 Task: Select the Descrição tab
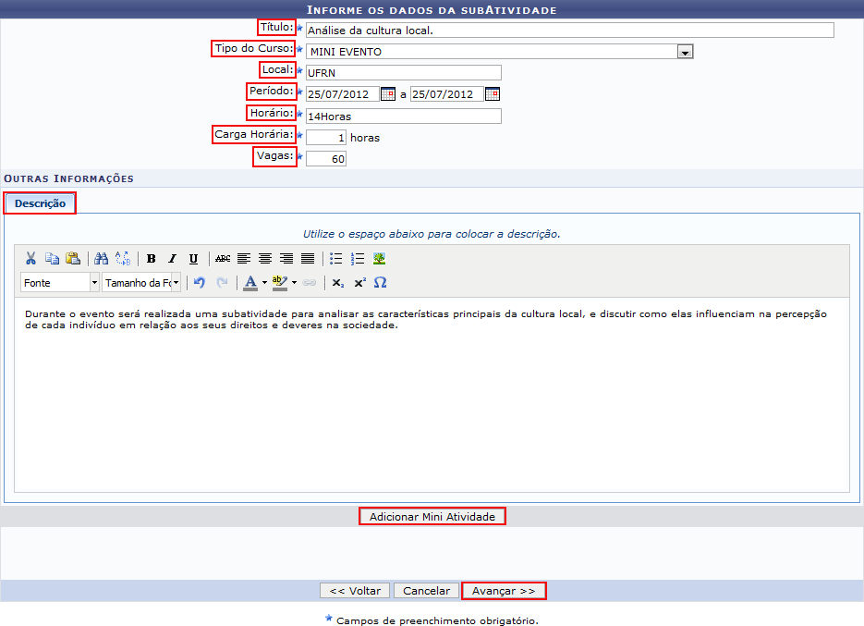coord(40,203)
